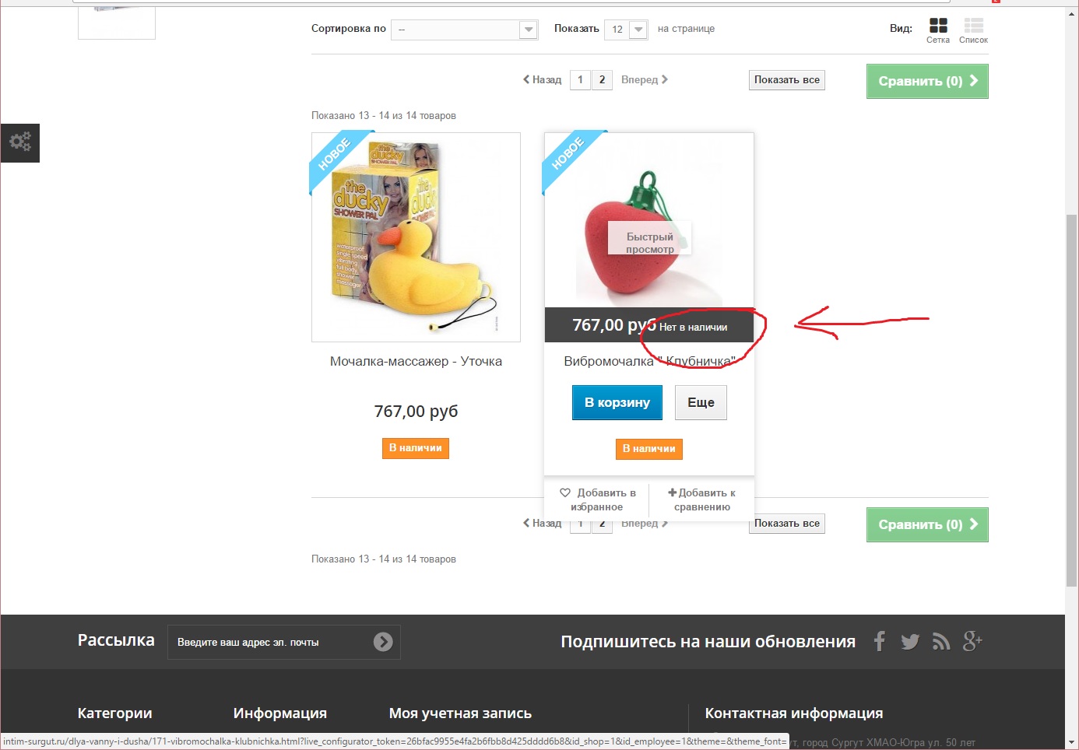
Task: Click the В корзину button
Action: (617, 402)
